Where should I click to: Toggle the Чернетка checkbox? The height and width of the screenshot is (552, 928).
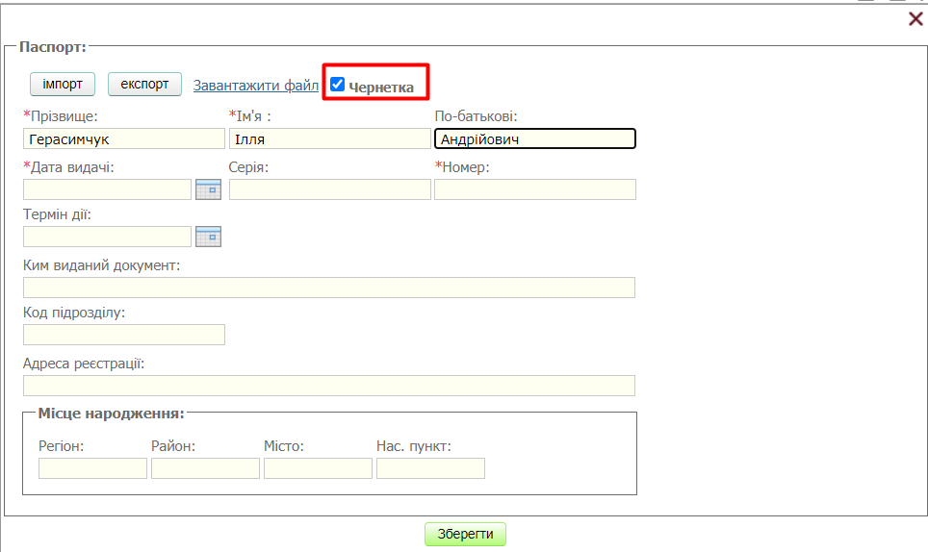[337, 85]
